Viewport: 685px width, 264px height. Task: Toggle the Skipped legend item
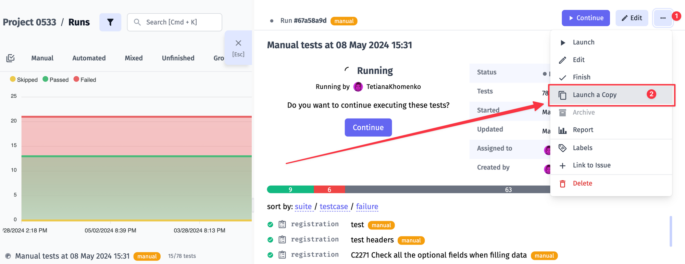click(24, 79)
